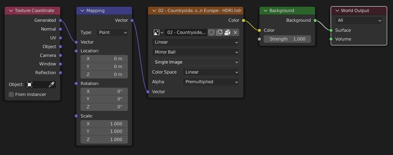Enable the From Instancer checkbox
Image resolution: width=393 pixels, height=155 pixels.
(x=11, y=94)
